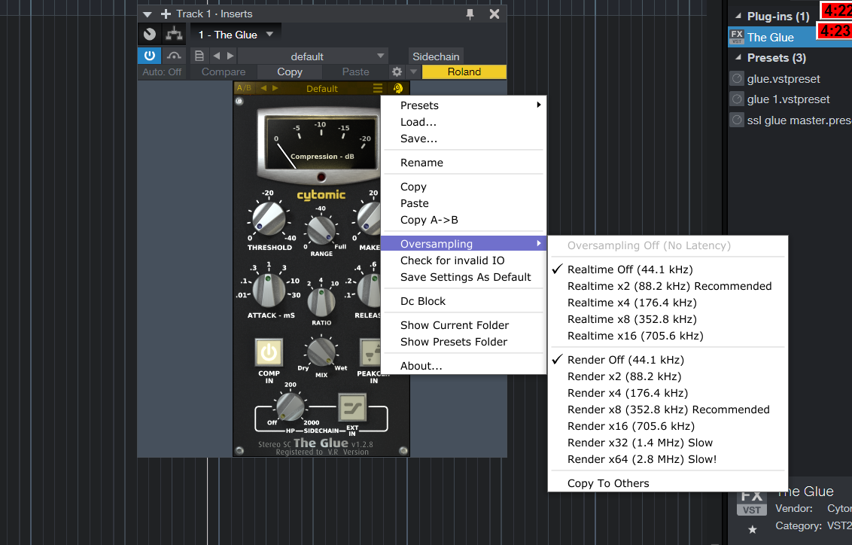
Task: Select Render Off (44.1 kHz) option
Action: (x=668, y=360)
